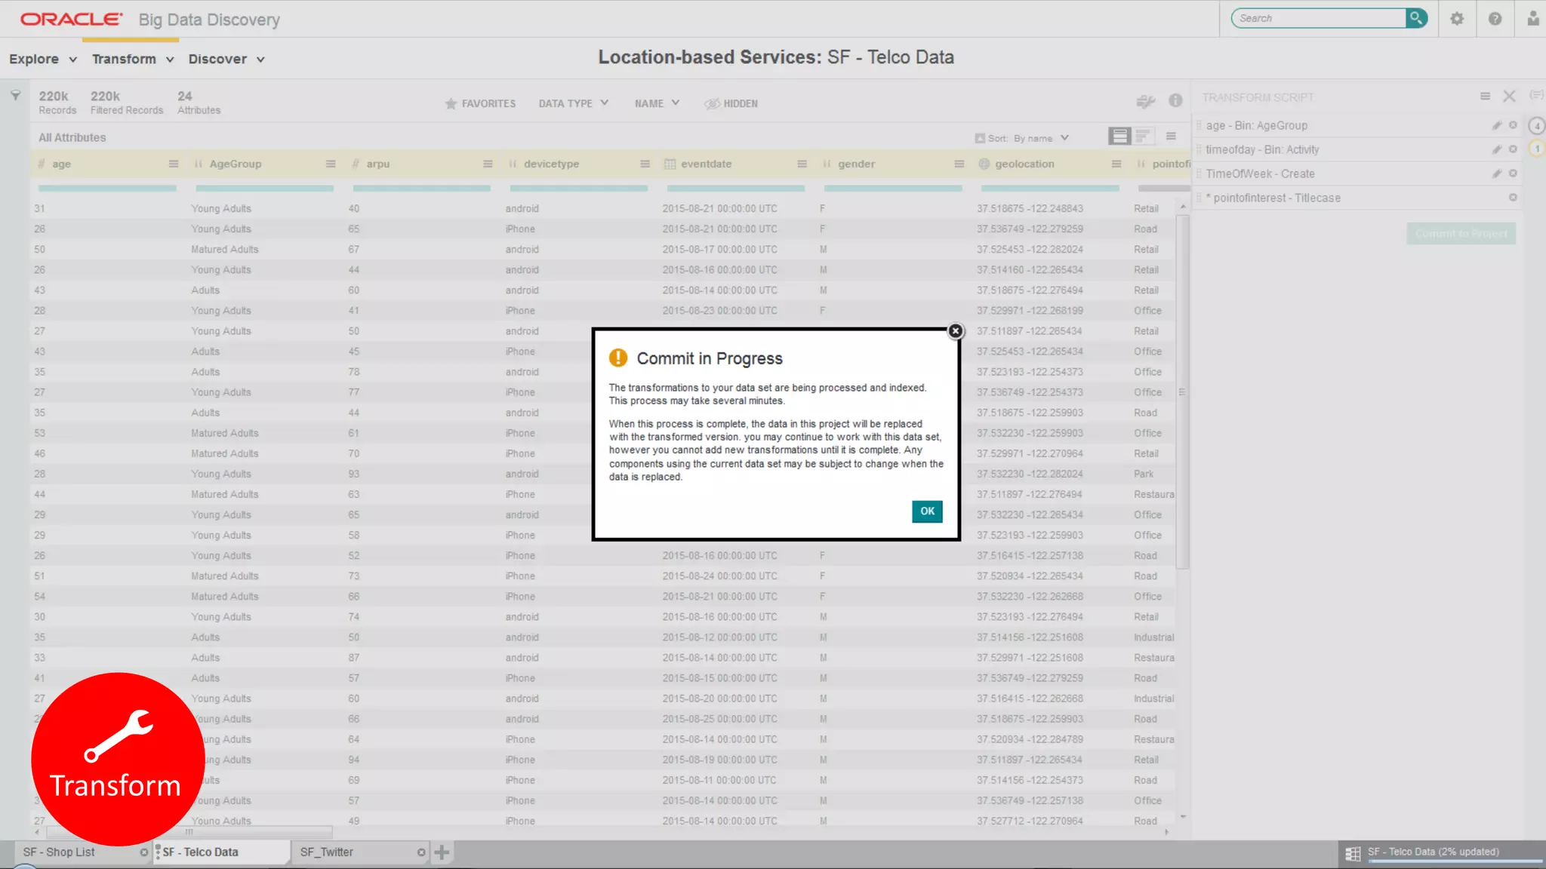
Task: Open the Transform Script panel menu
Action: (1485, 97)
